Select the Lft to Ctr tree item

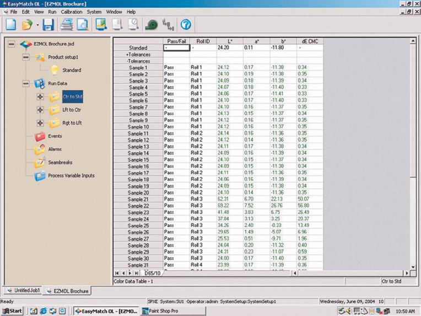pyautogui.click(x=72, y=110)
